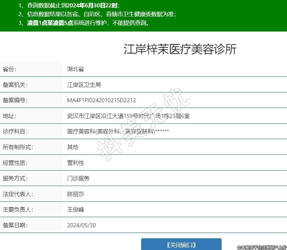The height and width of the screenshot is (250, 287).
Task: Click the 诊疗科目 field label
Action: point(15,132)
